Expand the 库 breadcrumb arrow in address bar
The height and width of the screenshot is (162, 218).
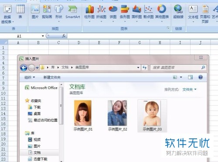pos(58,67)
